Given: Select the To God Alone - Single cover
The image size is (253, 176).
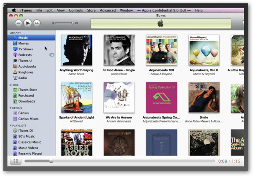Looking at the screenshot, I should point(119,50).
